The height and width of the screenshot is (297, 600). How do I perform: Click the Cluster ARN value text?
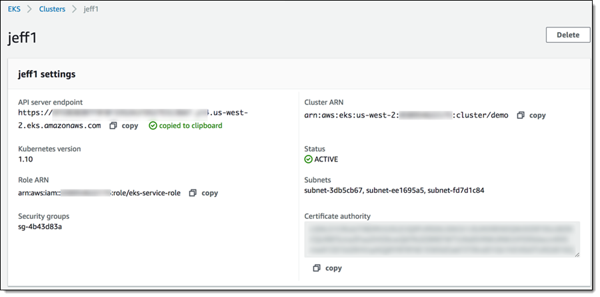[x=406, y=115]
